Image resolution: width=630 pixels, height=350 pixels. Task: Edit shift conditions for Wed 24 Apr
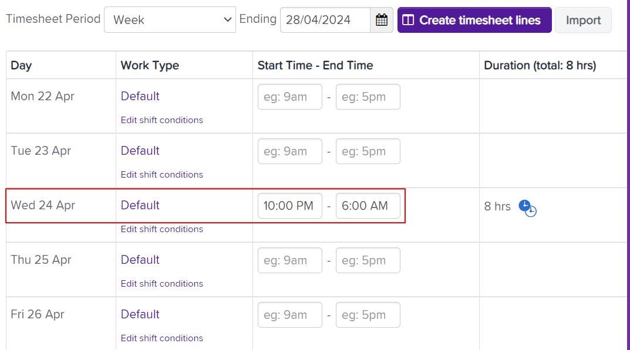click(x=162, y=229)
